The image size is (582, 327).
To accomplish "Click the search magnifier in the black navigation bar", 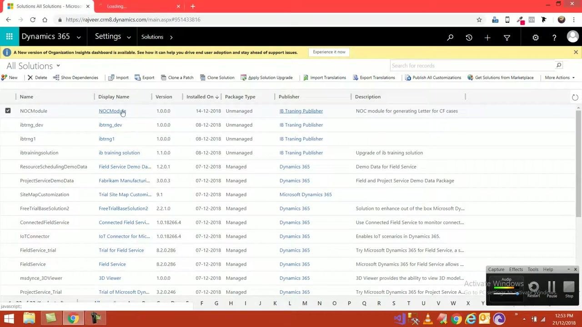I will point(450,37).
